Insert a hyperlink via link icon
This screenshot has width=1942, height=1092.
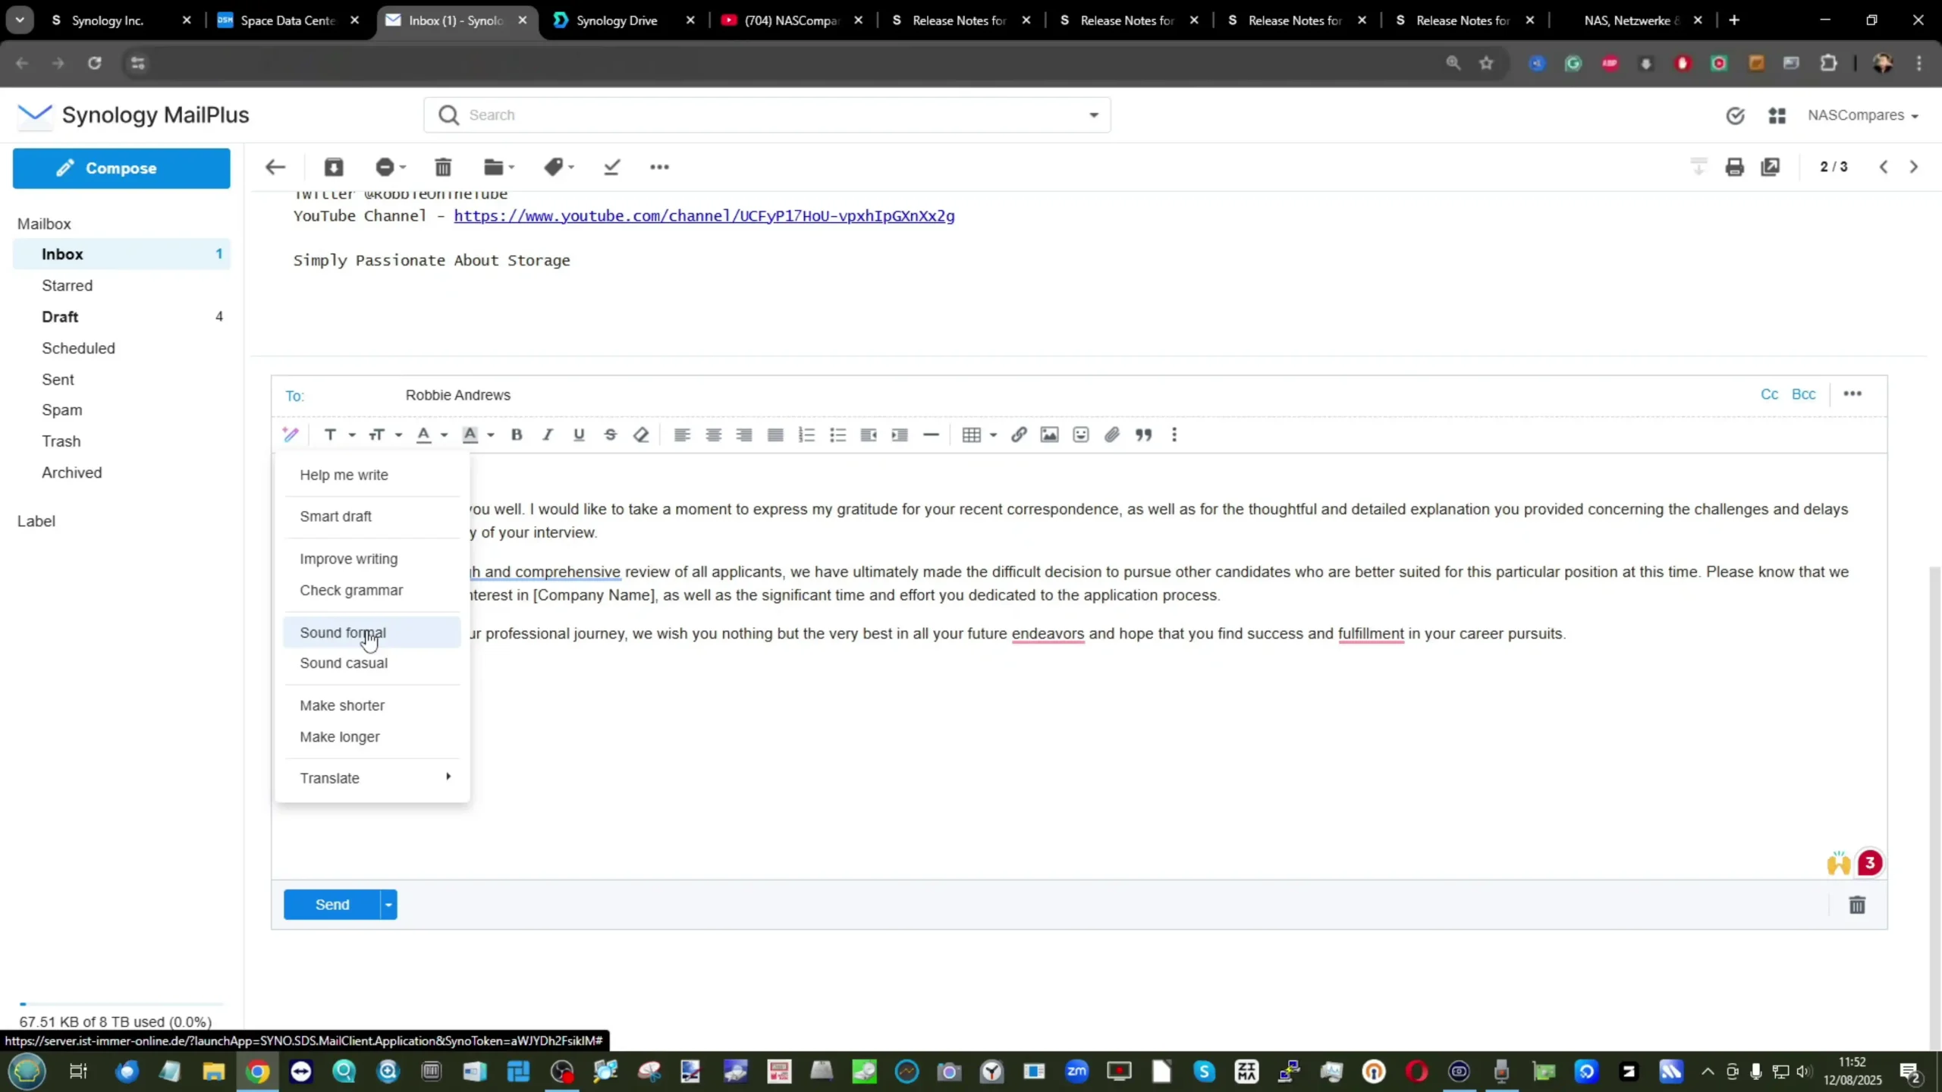tap(1019, 435)
